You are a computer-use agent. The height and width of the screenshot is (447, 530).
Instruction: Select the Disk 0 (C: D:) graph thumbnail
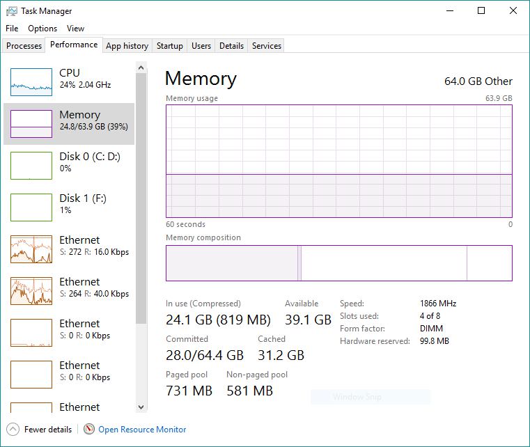tap(31, 165)
